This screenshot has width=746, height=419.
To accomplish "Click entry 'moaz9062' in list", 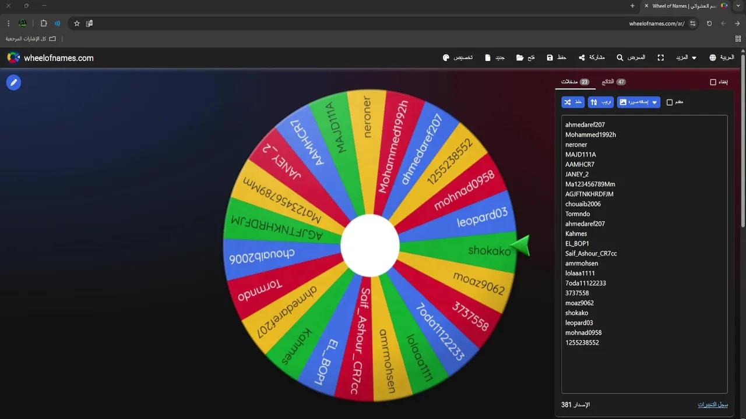I will tap(579, 303).
